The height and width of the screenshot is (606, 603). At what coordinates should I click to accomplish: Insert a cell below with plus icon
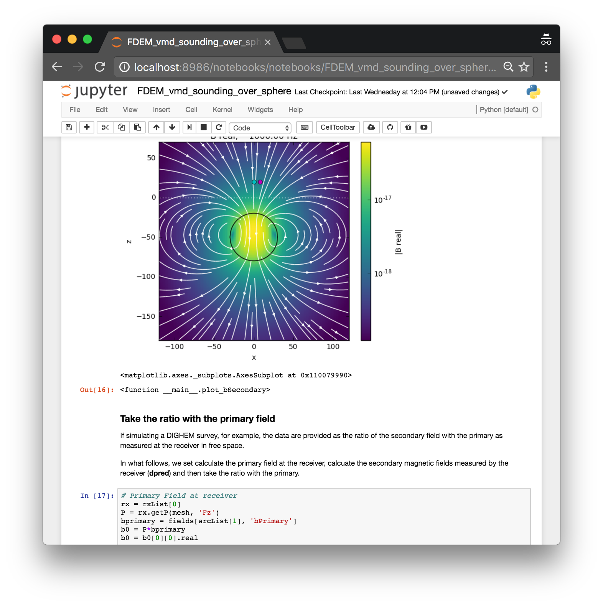pos(87,127)
